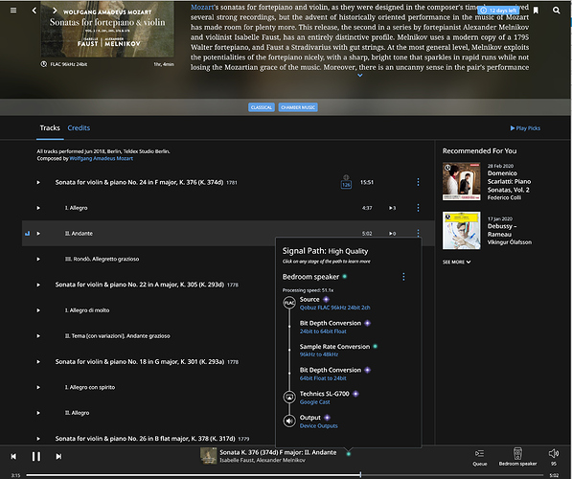Screen dimensions: 572x479
Task: Skip to the next track
Action: point(58,456)
